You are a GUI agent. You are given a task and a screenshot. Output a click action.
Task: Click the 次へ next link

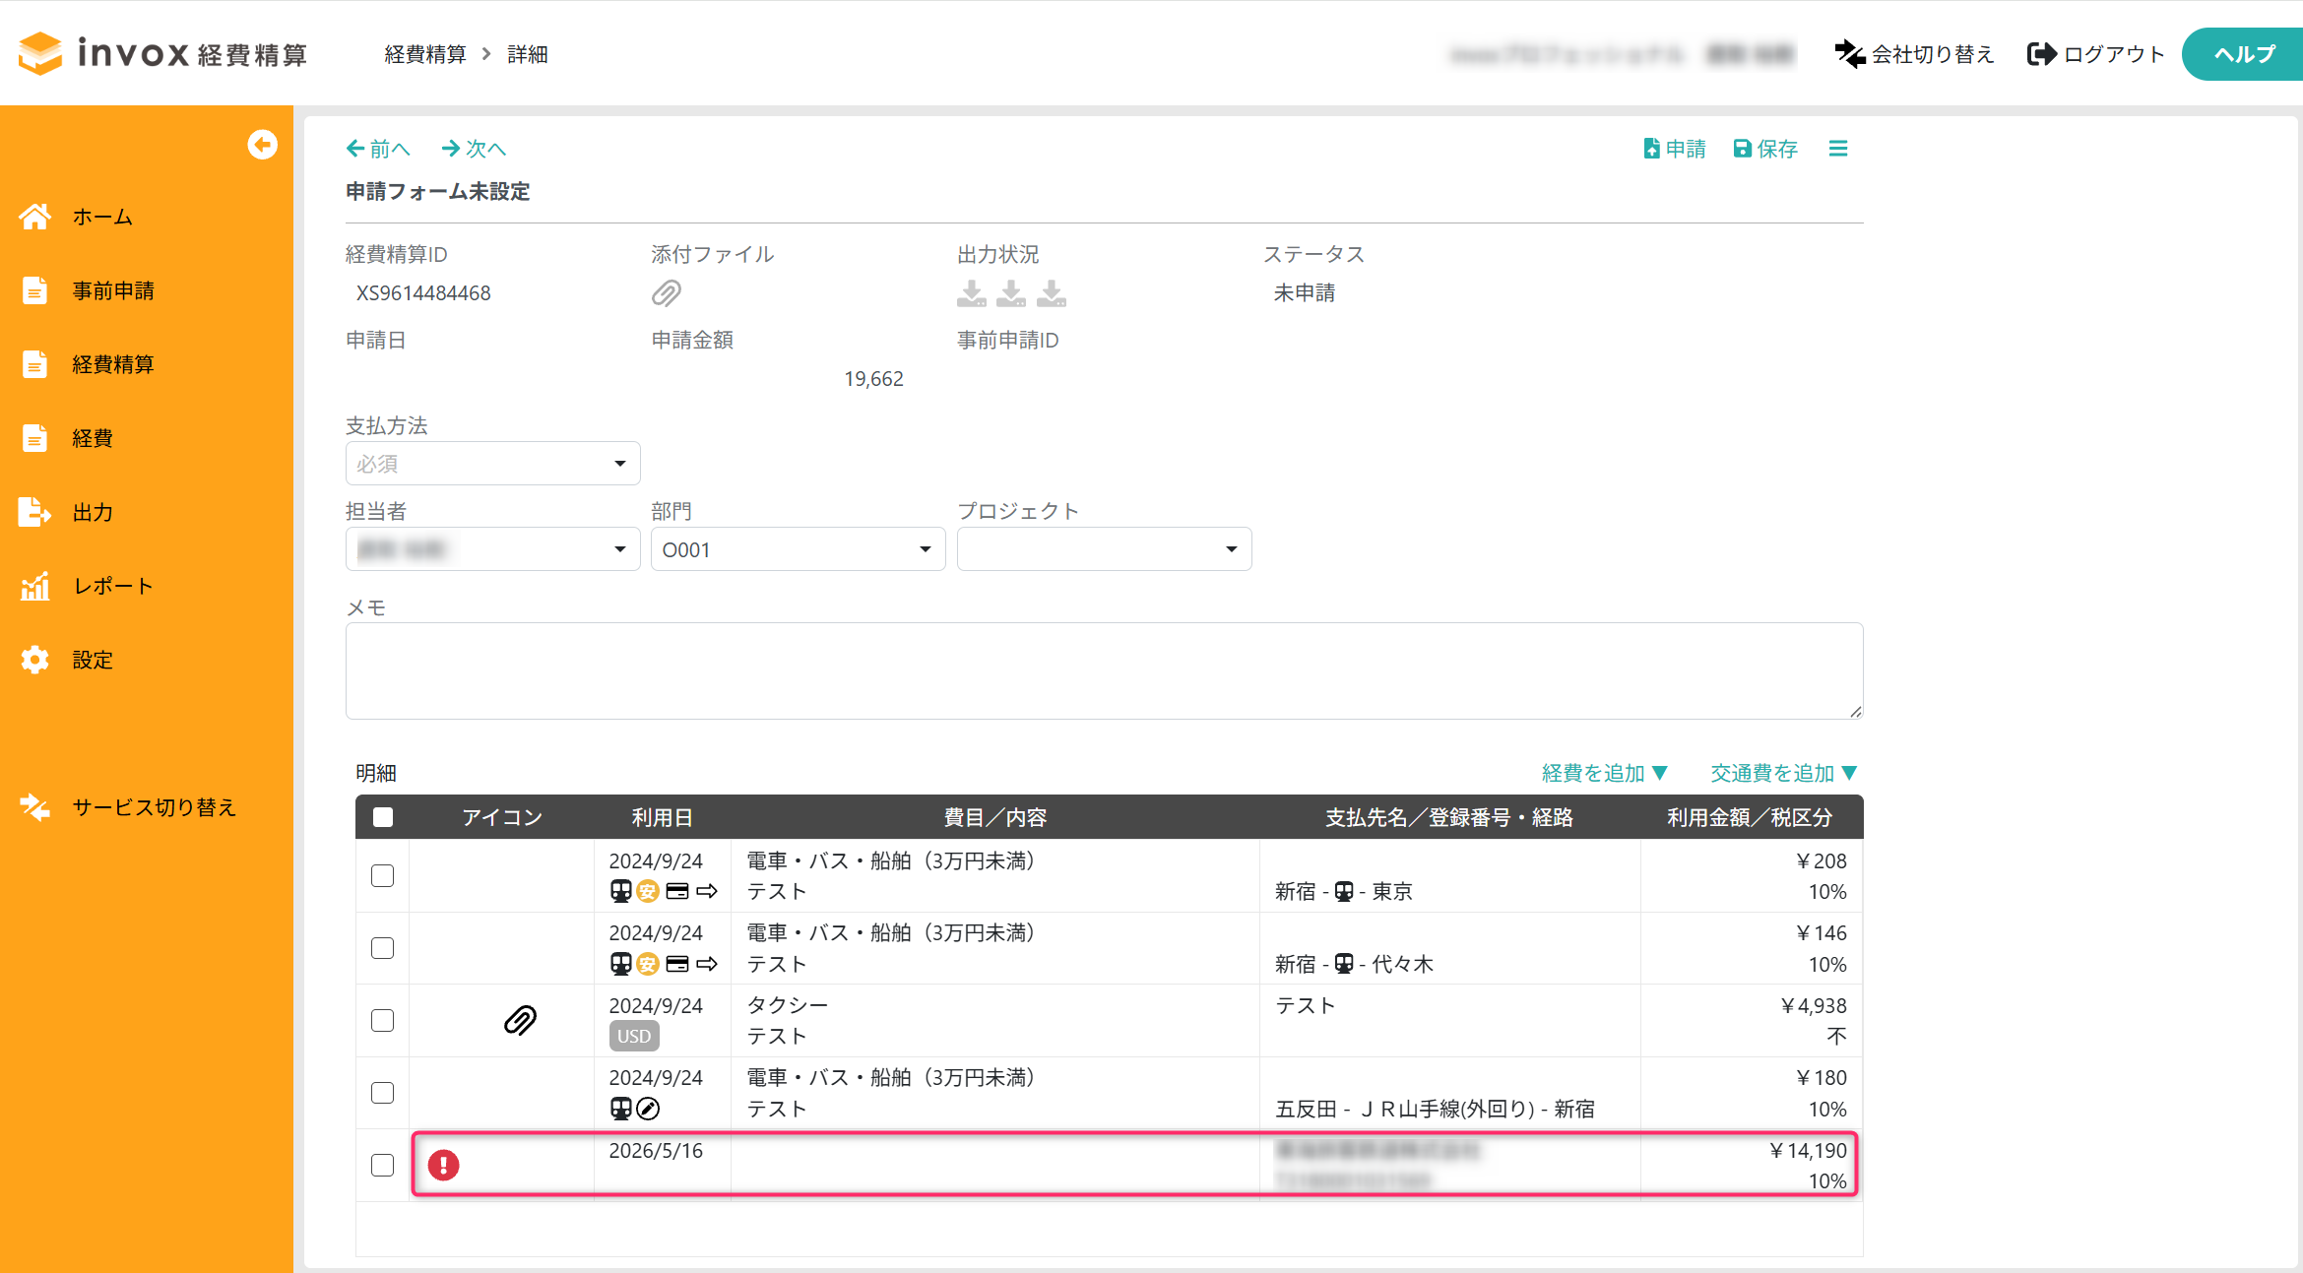474,149
